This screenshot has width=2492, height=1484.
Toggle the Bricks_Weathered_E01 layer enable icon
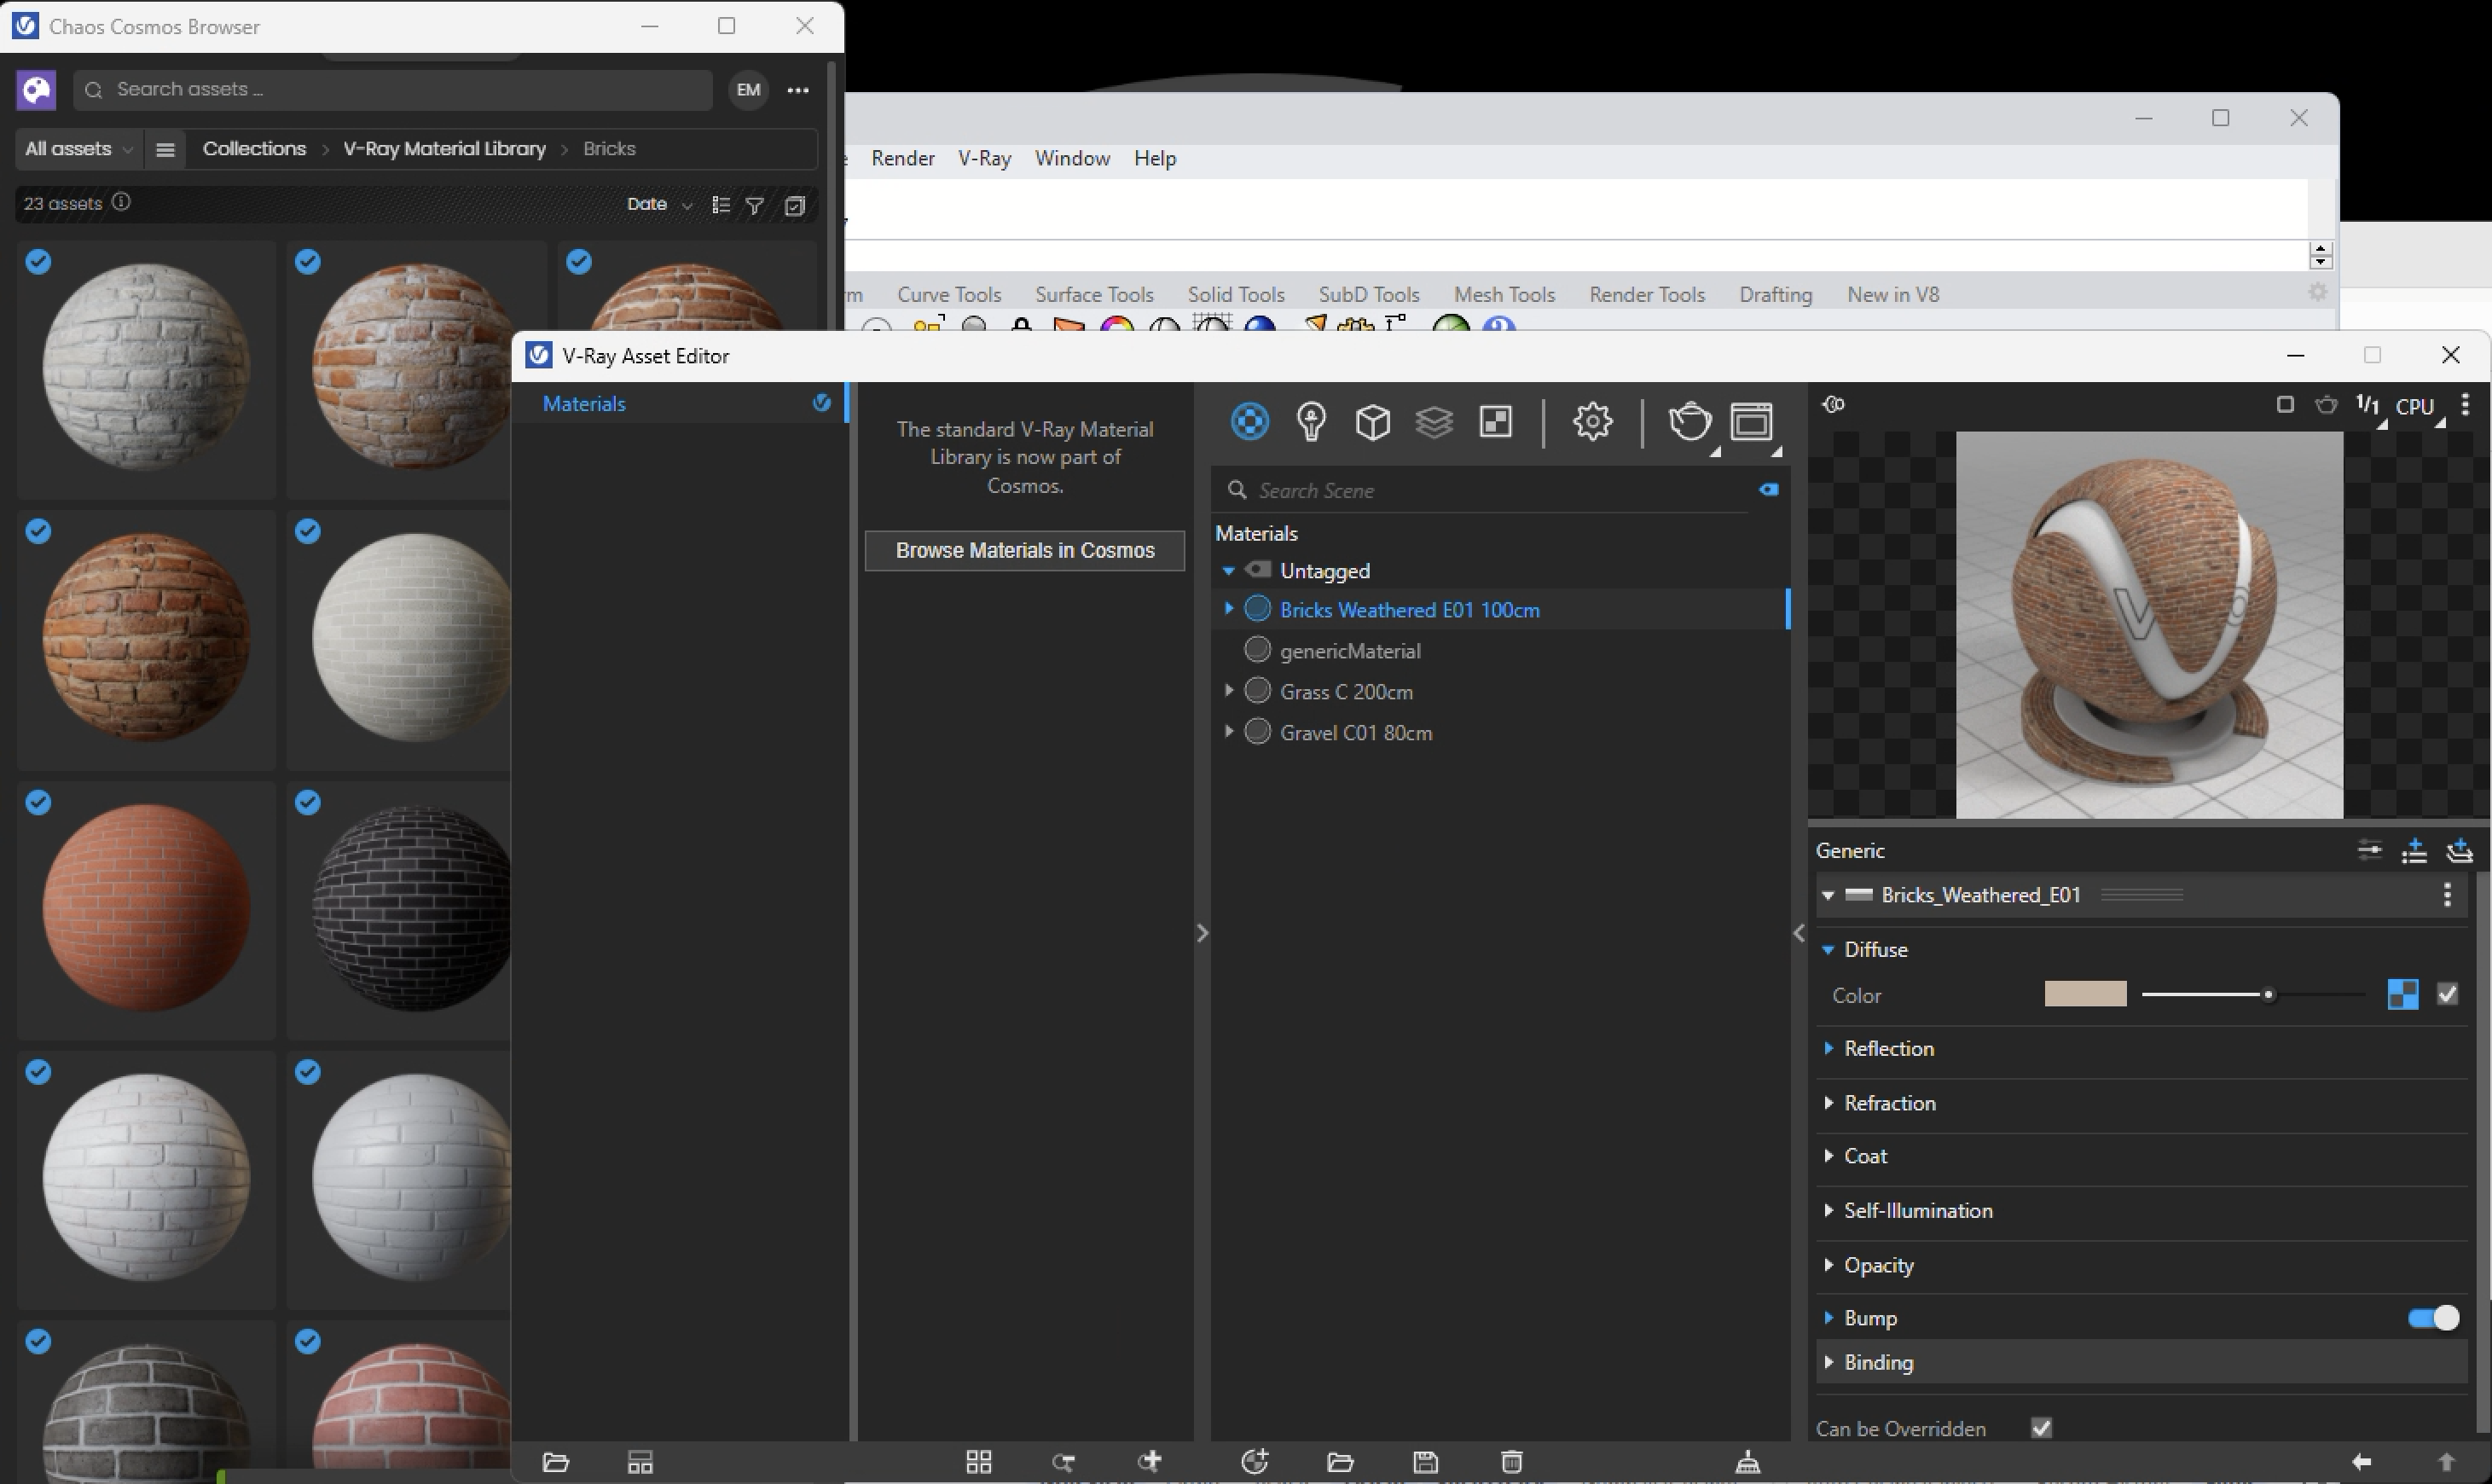click(1858, 894)
